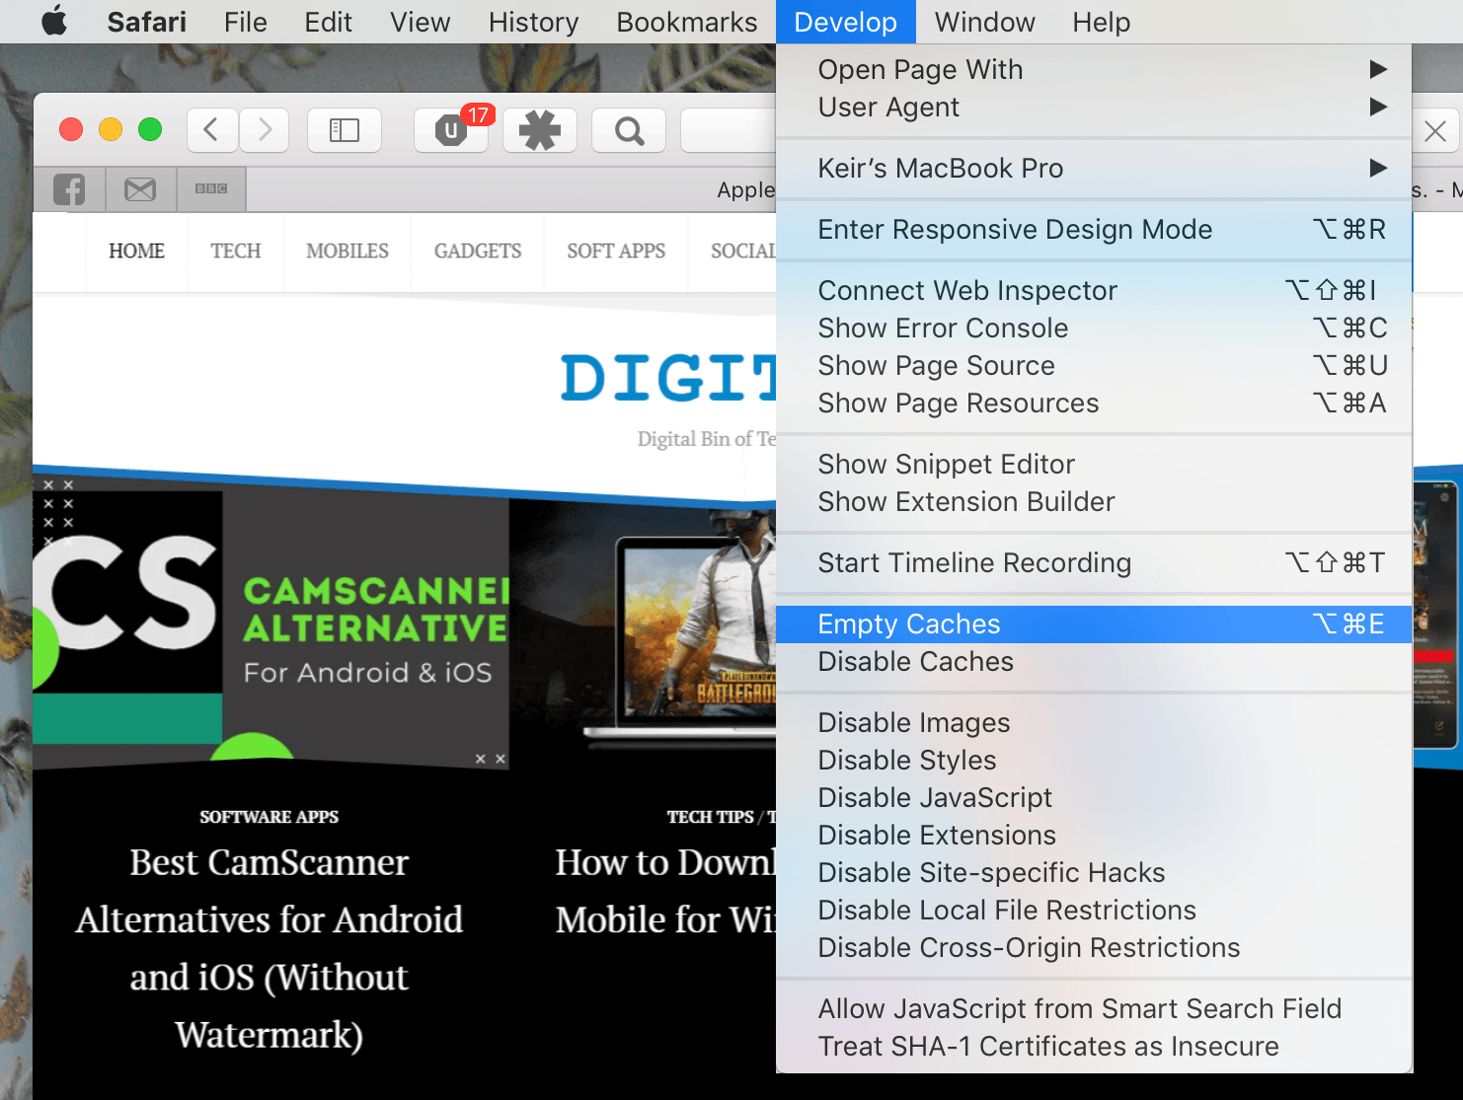Open the mail envelope favorites icon
The image size is (1463, 1100).
coord(140,189)
